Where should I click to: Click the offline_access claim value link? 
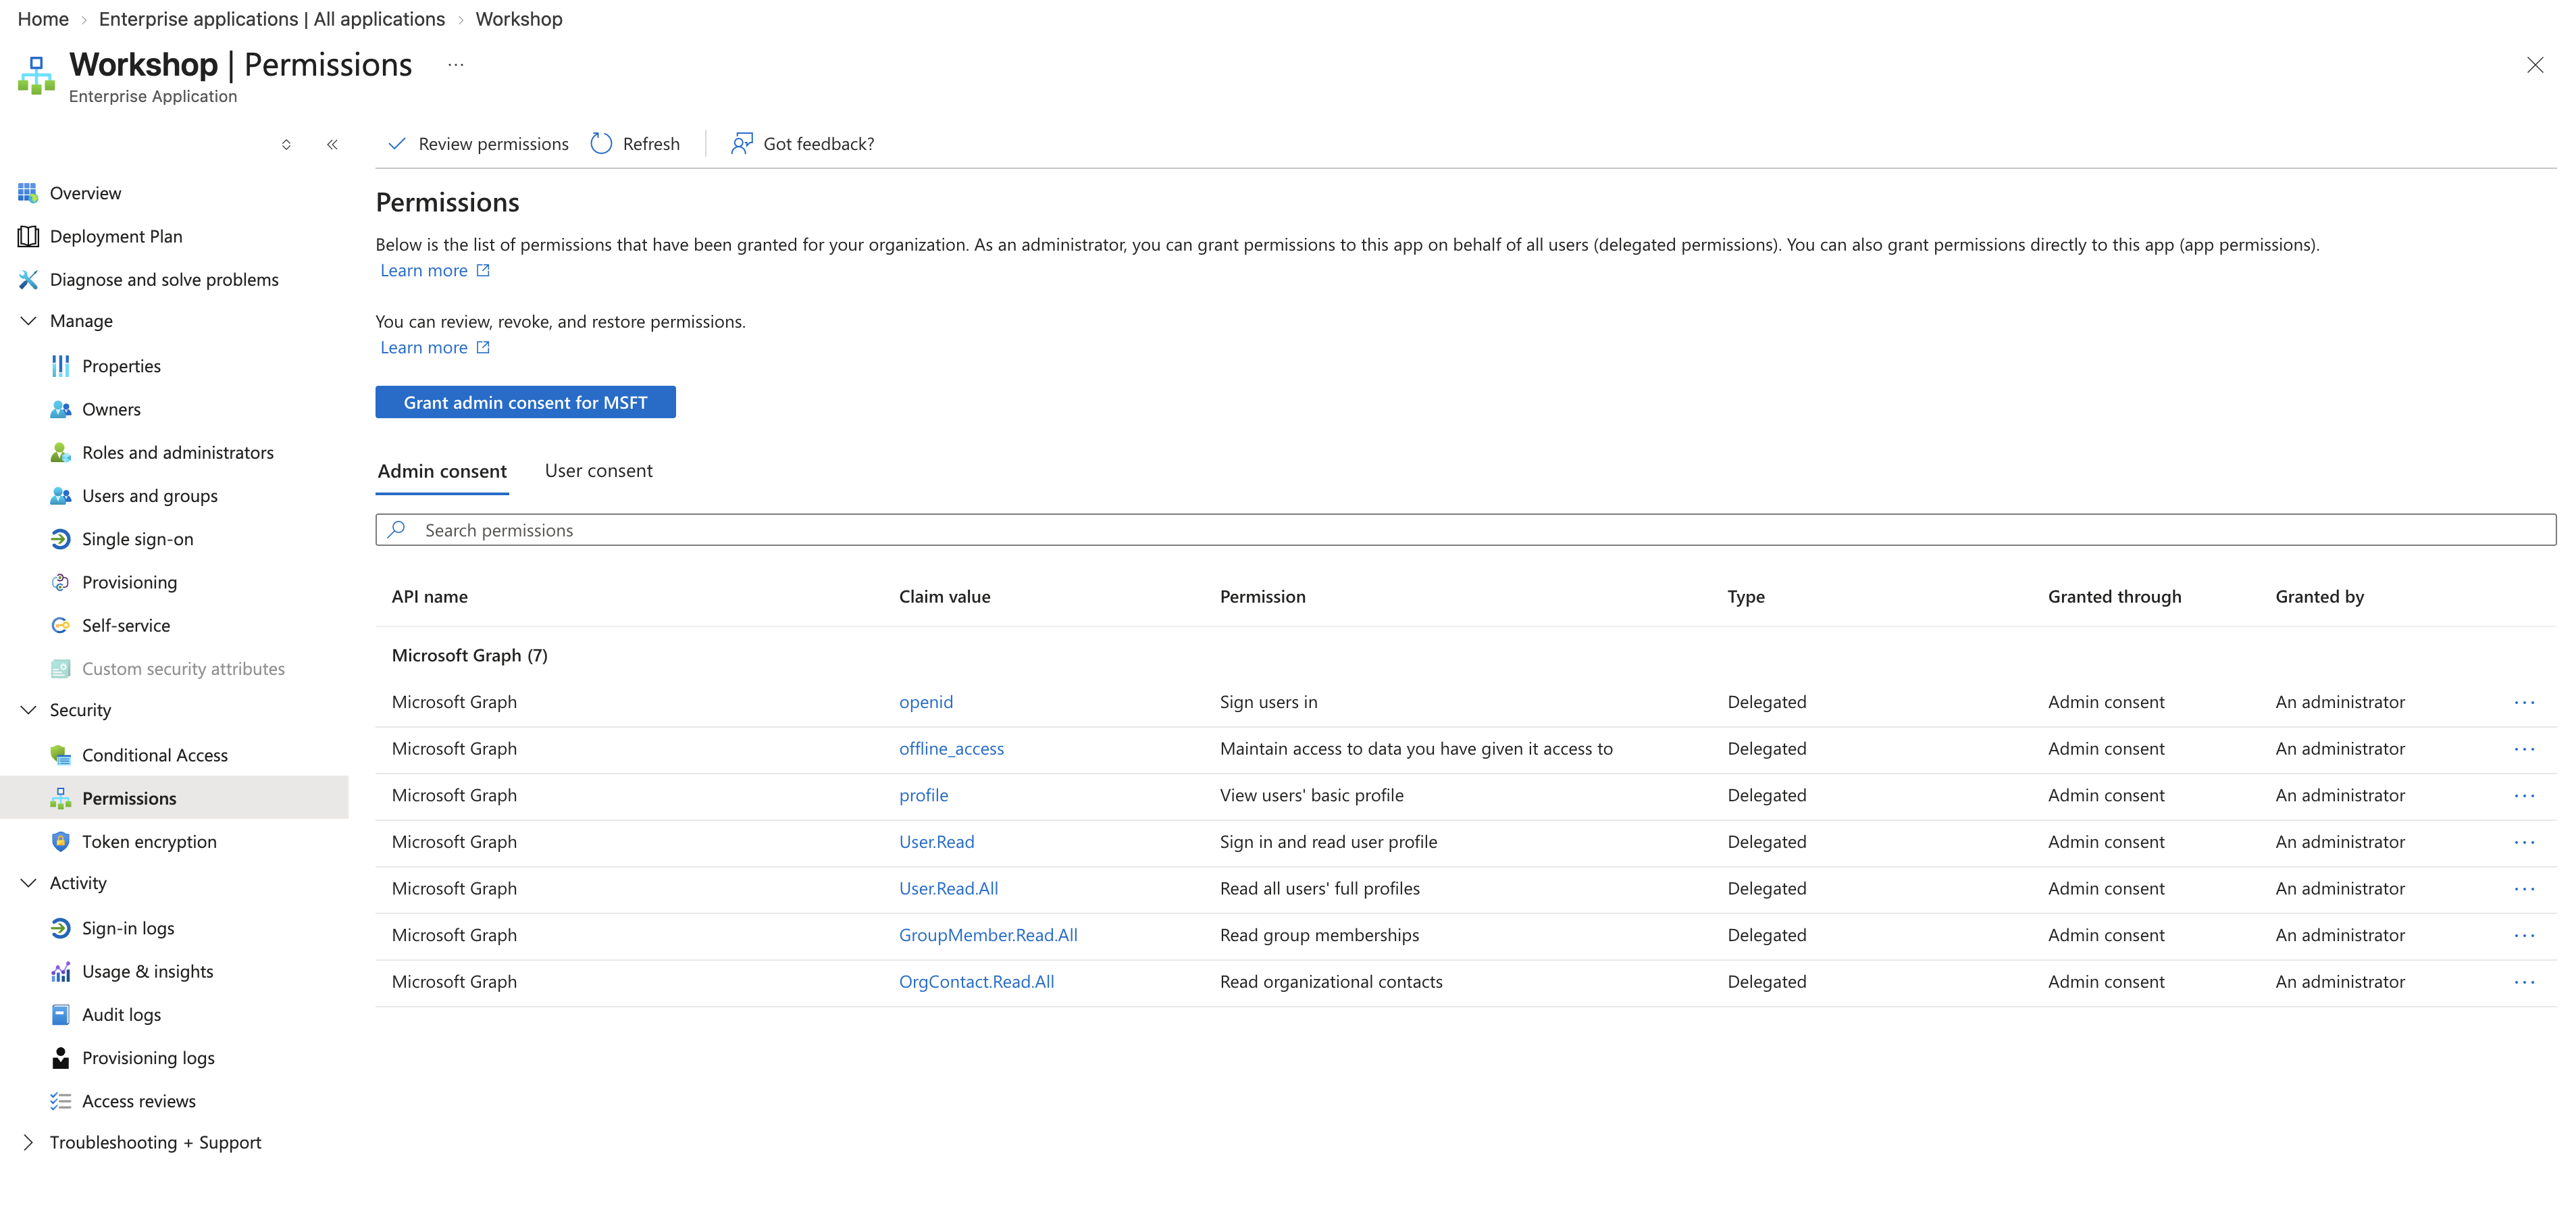tap(951, 749)
